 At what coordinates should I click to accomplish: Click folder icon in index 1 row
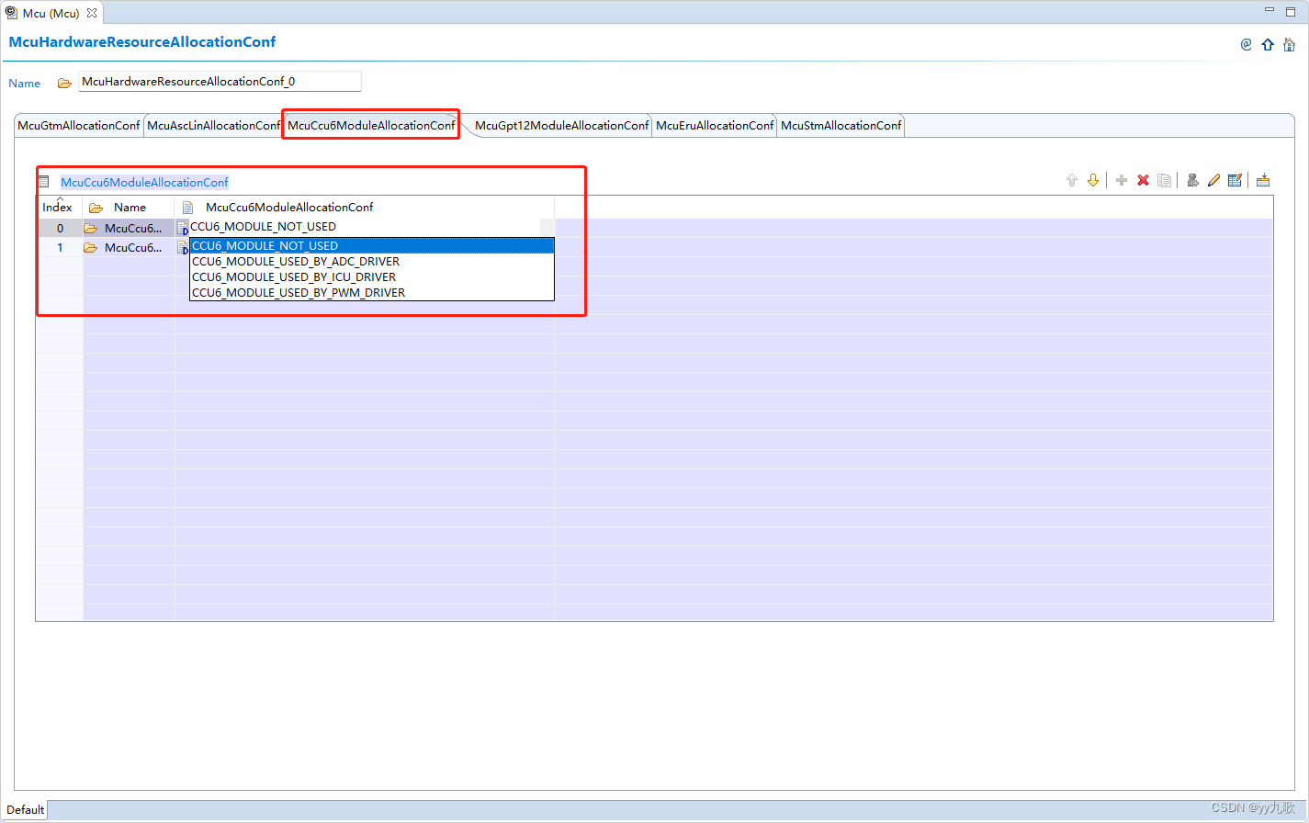pyautogui.click(x=90, y=248)
